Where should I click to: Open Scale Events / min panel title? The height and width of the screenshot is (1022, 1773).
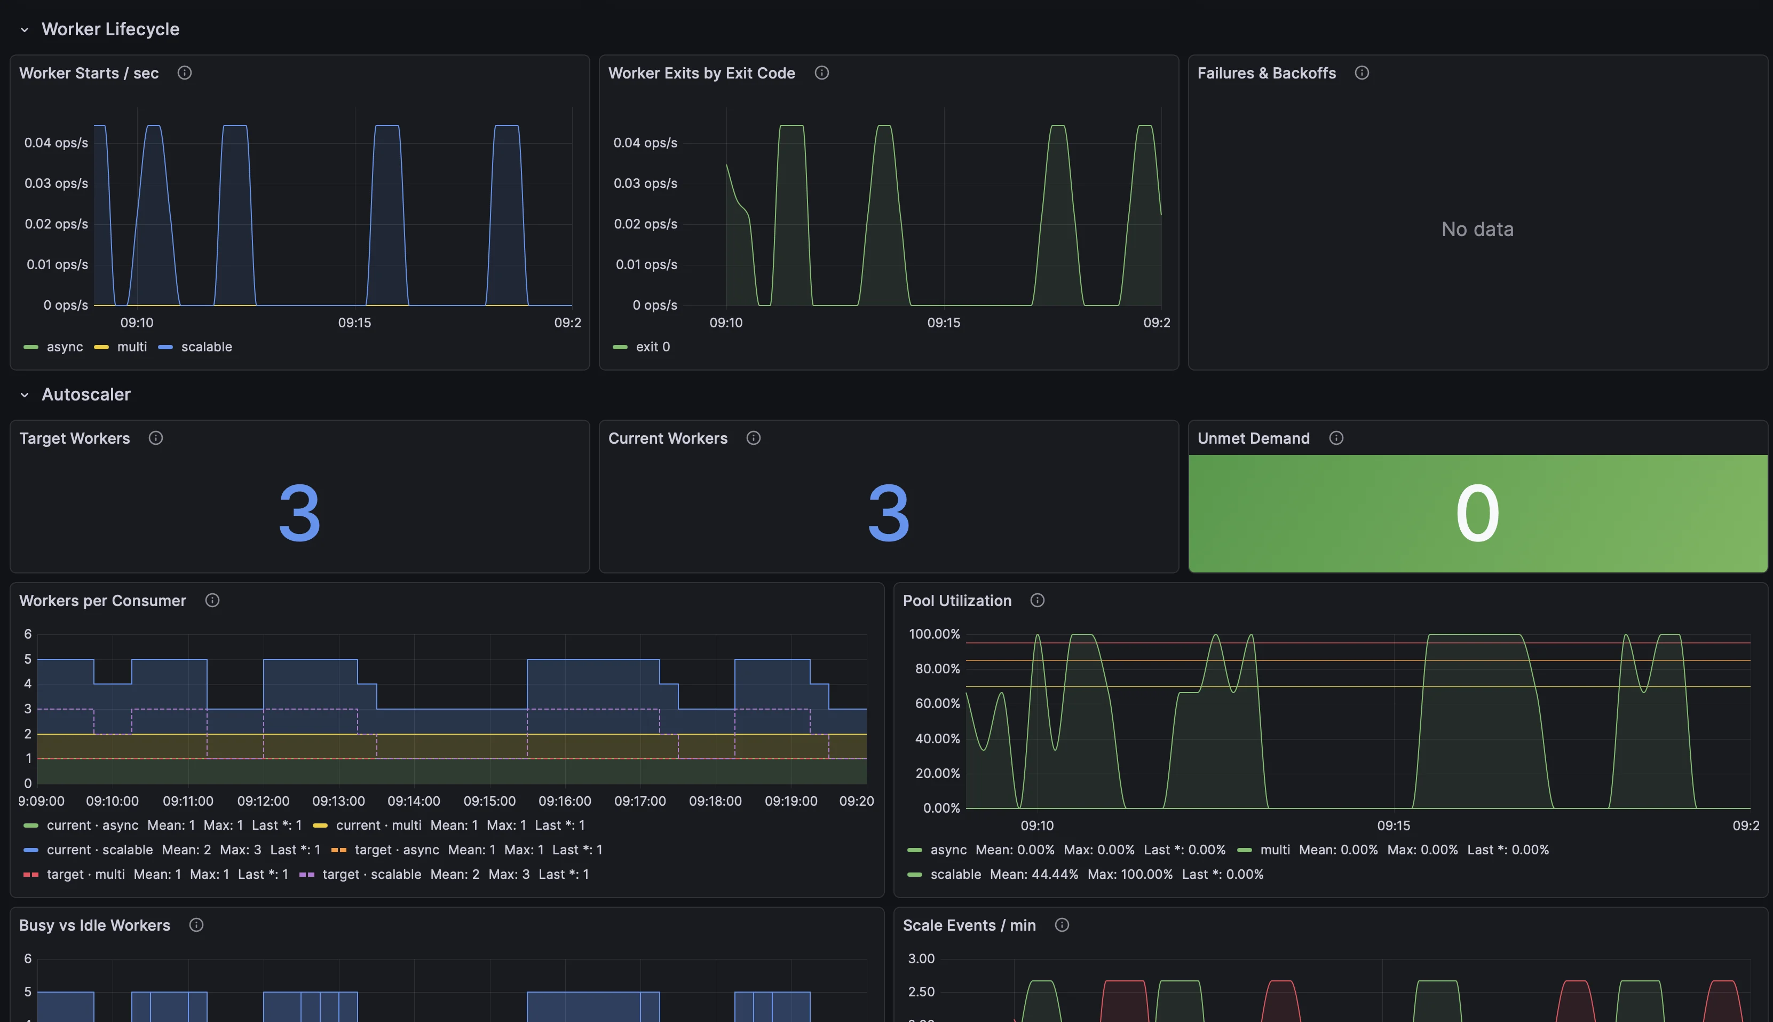point(969,925)
